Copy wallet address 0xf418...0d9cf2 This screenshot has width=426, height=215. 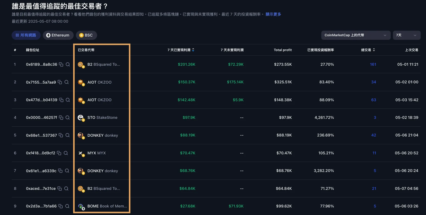pyautogui.click(x=59, y=153)
